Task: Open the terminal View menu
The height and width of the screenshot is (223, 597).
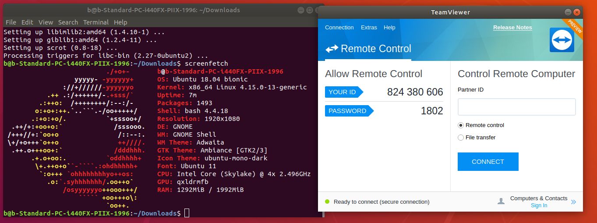Action: [46, 22]
